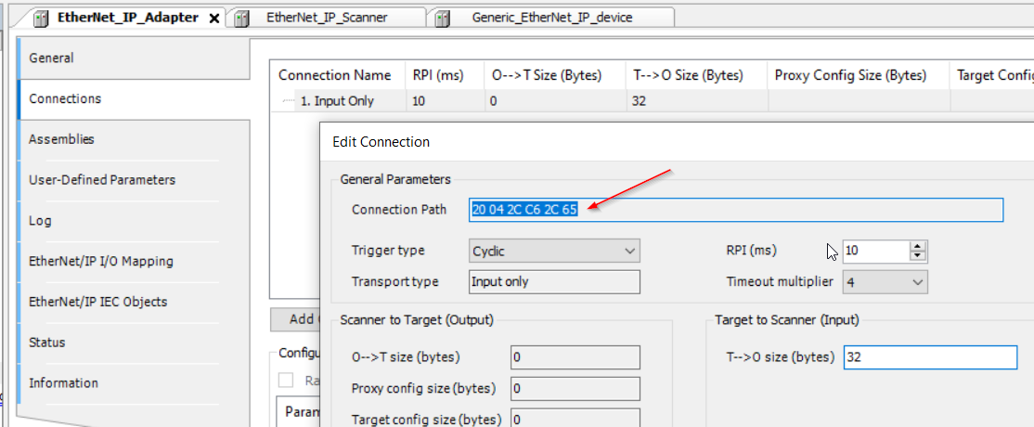Click the T-->O size (bytes) input field
Viewport: 1034px width, 427px height.
tap(930, 357)
